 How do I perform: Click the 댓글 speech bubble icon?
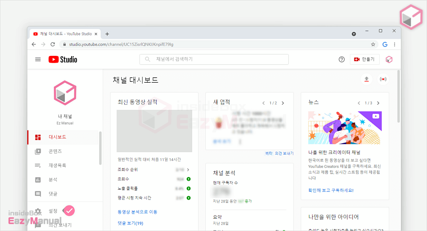tap(38, 194)
